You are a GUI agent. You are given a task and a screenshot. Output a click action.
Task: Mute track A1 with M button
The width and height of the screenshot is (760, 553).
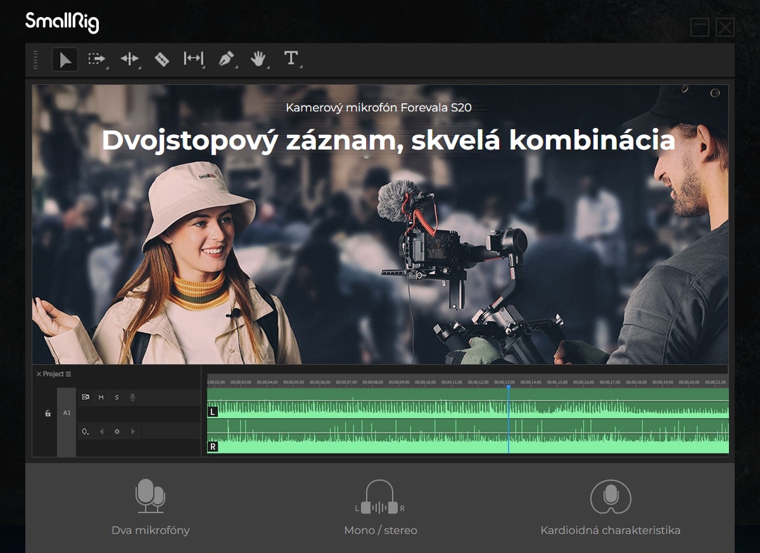(x=101, y=397)
